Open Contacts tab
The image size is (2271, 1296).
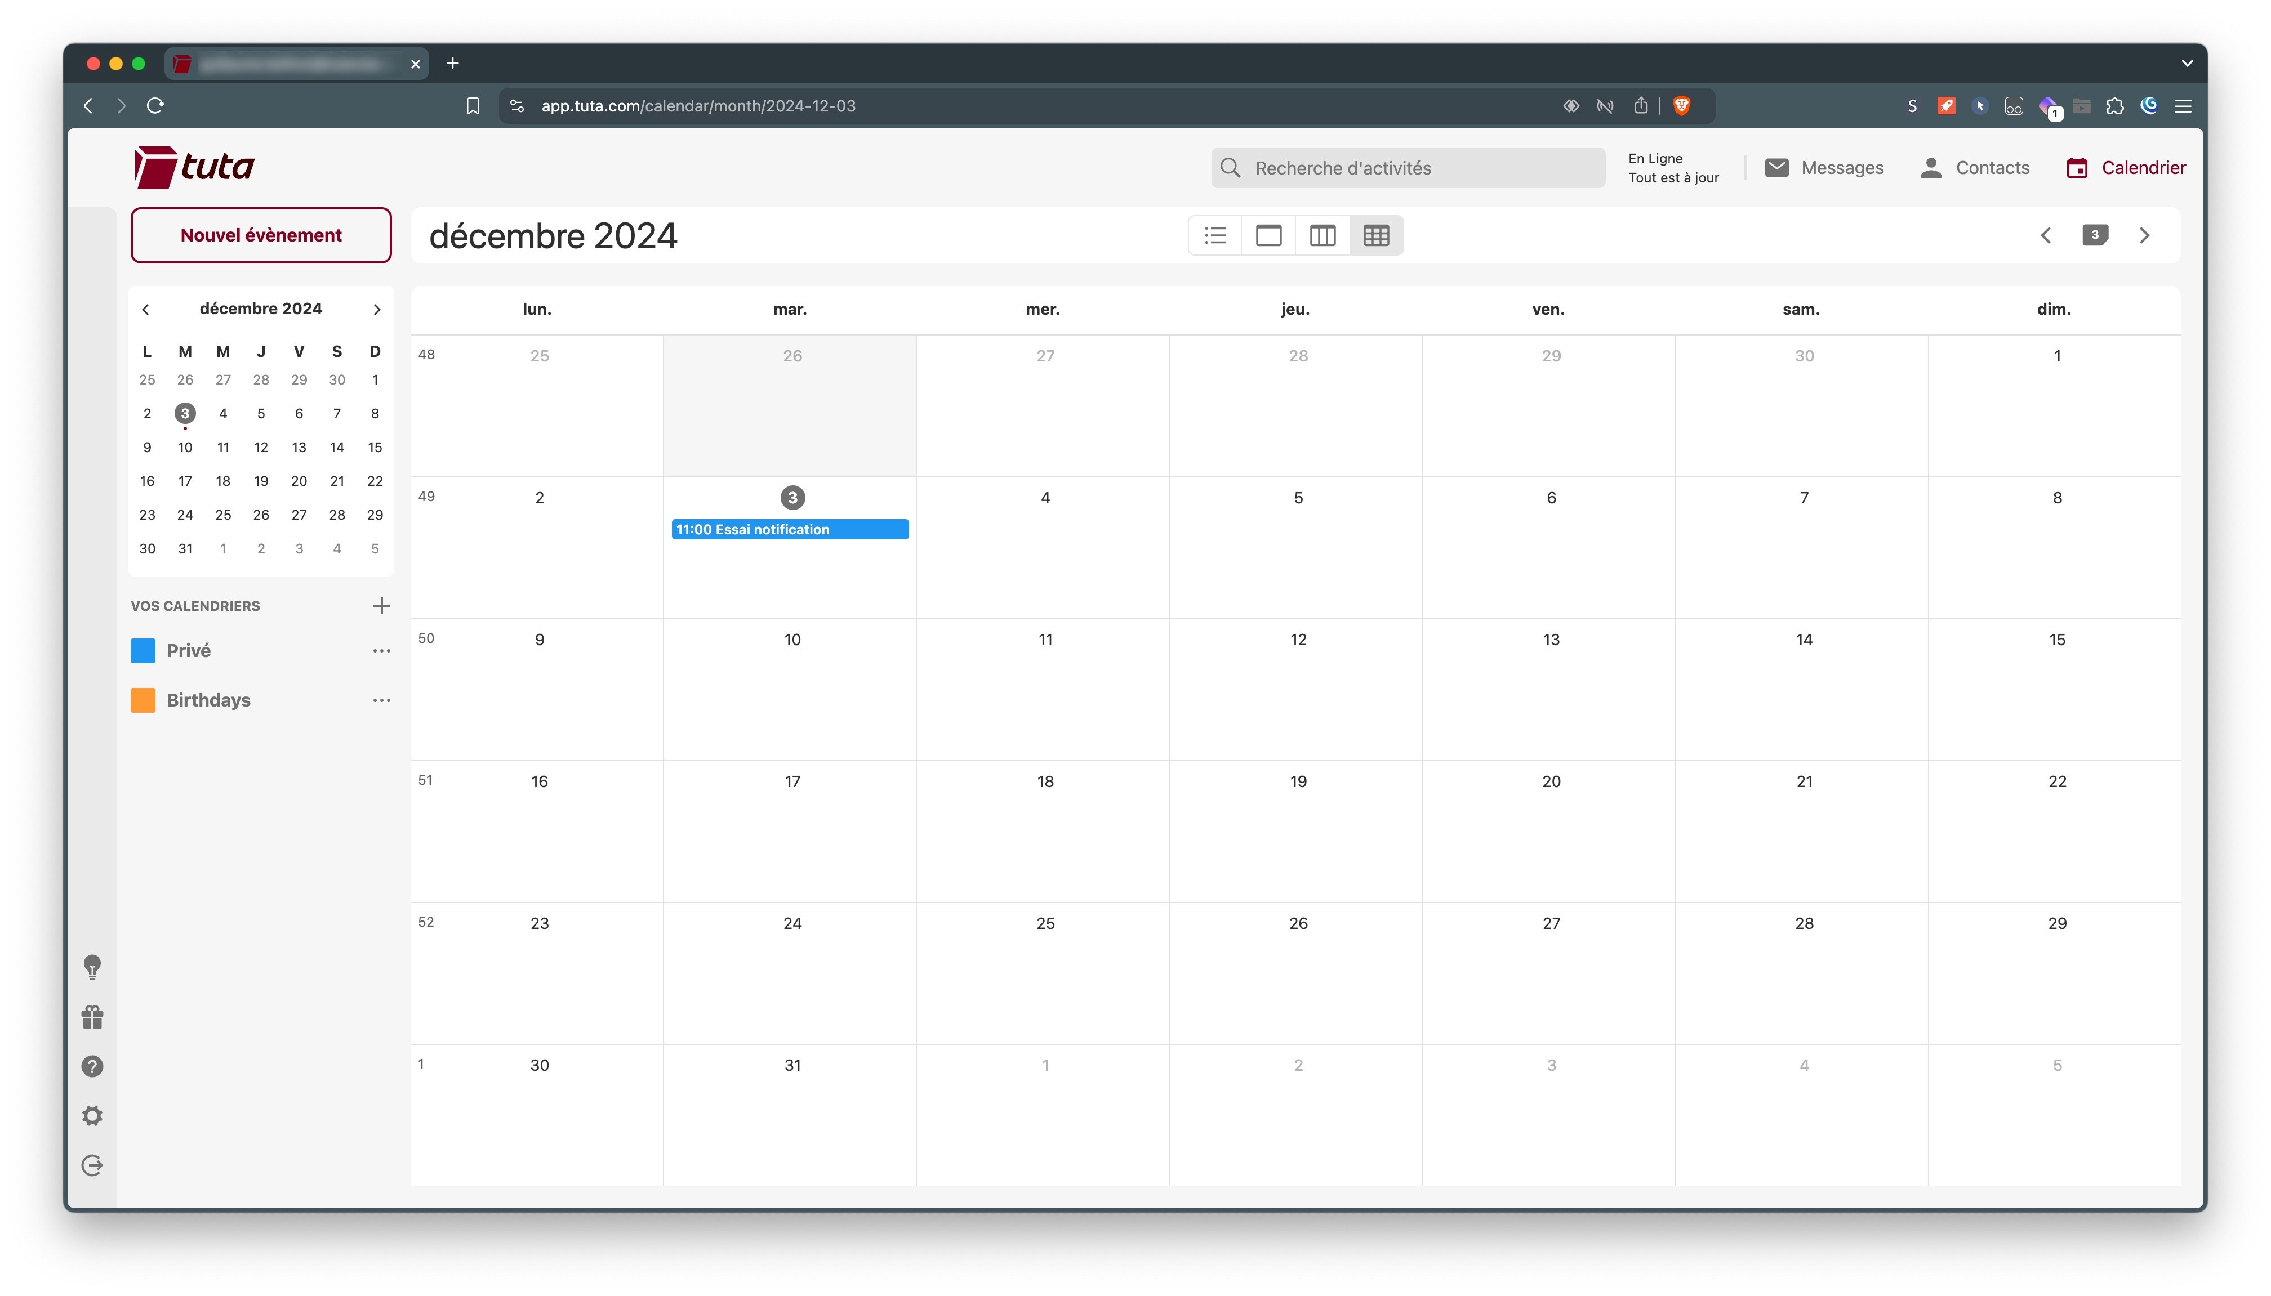[x=1975, y=168]
